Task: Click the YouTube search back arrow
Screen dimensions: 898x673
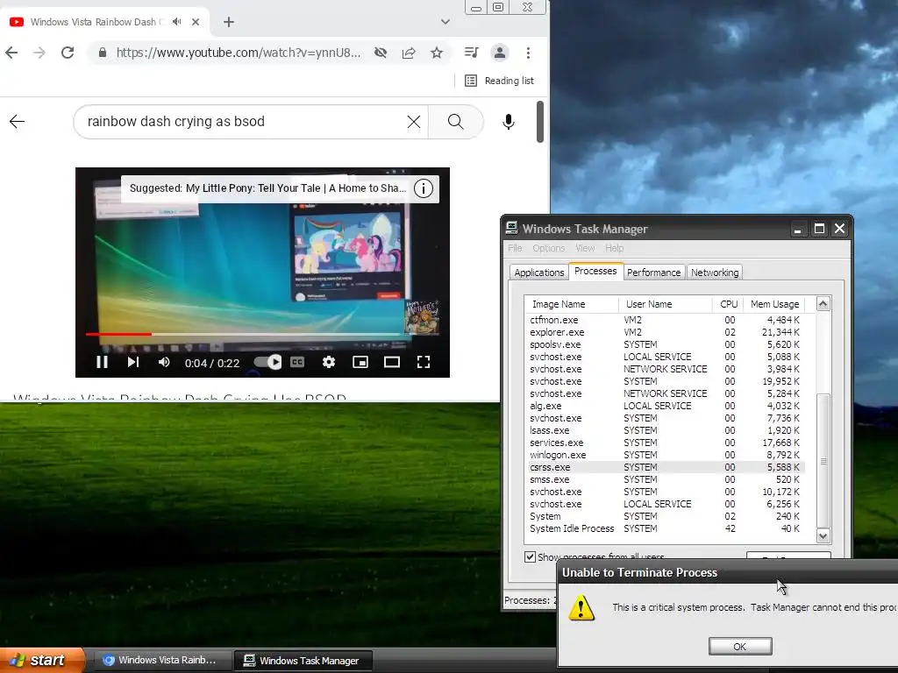Action: tap(18, 121)
